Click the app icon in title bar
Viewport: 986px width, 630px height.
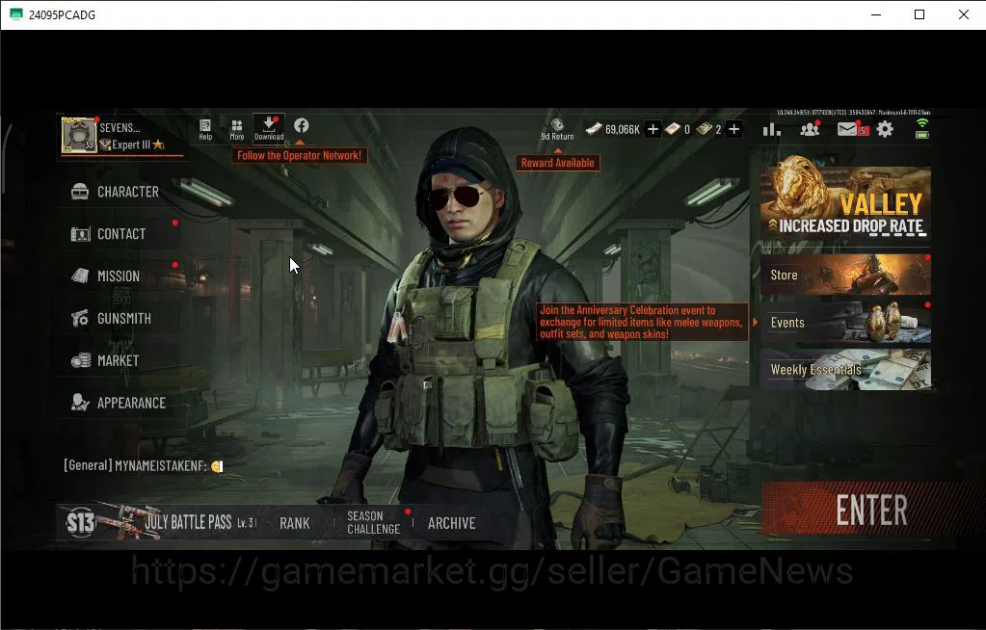pyautogui.click(x=16, y=14)
